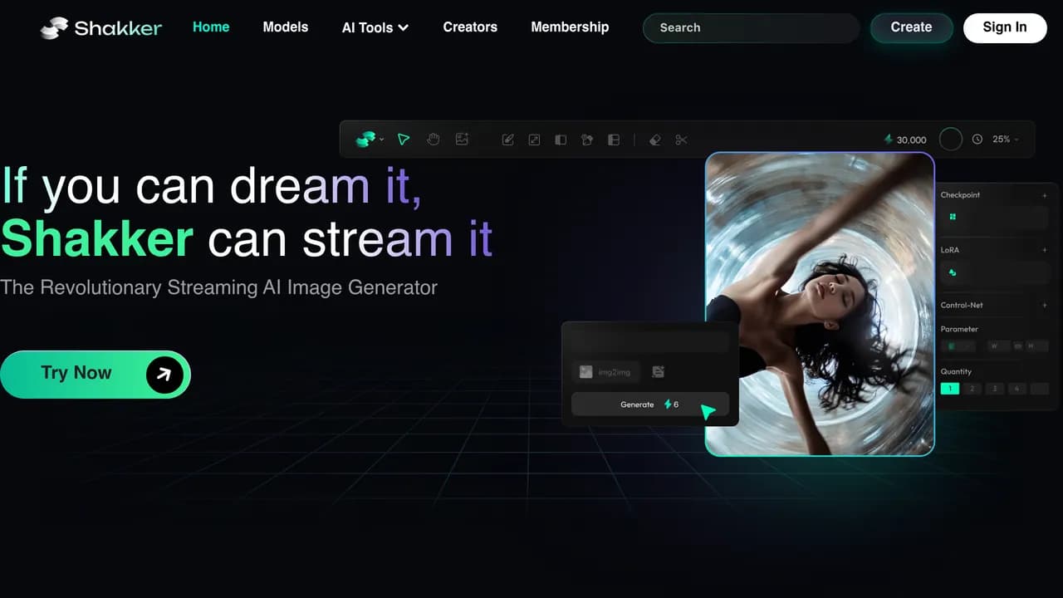The width and height of the screenshot is (1063, 598).
Task: Click the W width field
Action: click(x=997, y=346)
